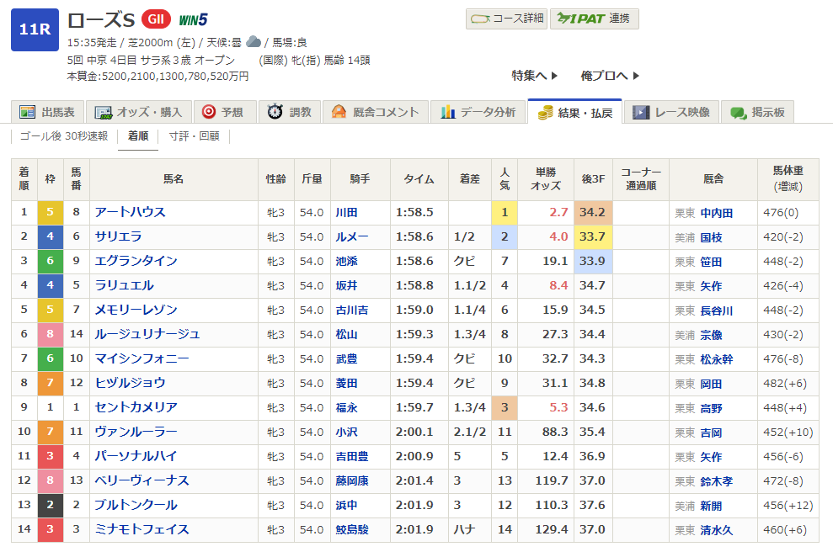This screenshot has width=833, height=552.
Task: Click the gold coins icon on 結果・払戻
Action: [x=545, y=113]
